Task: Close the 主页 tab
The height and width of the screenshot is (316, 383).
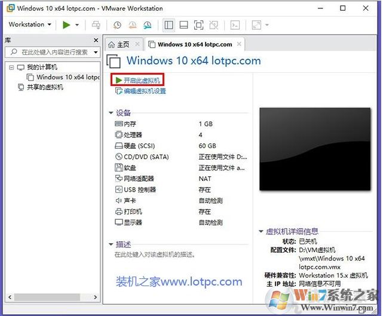Action: coord(137,44)
